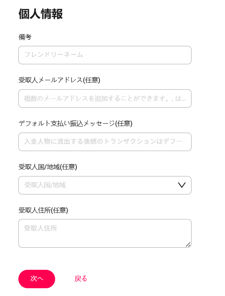
Task: Open the 受取人国/地域 dropdown list
Action: tap(105, 185)
